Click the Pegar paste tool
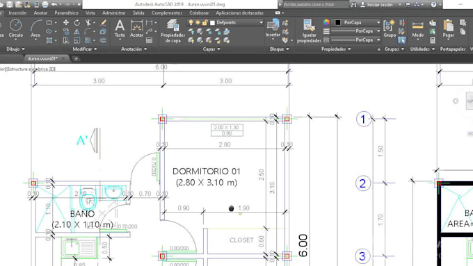Viewport: 473px width, 266px height. point(448,28)
